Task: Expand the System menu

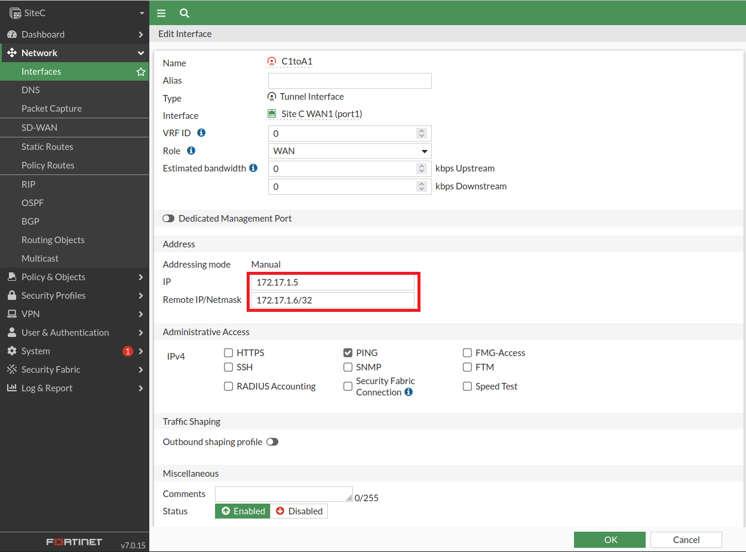Action: click(x=141, y=351)
